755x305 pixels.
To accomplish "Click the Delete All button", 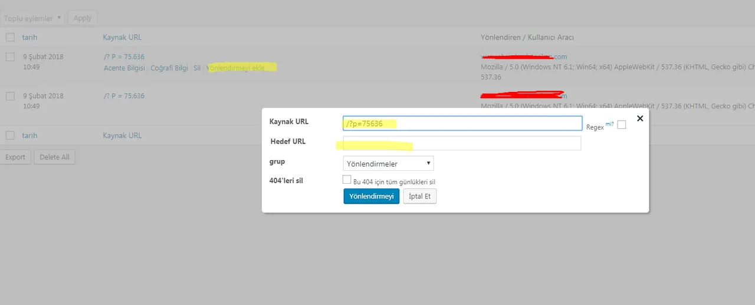I will point(55,157).
